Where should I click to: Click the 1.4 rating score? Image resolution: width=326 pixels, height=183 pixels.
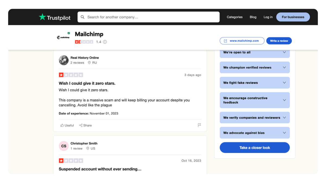(x=99, y=42)
